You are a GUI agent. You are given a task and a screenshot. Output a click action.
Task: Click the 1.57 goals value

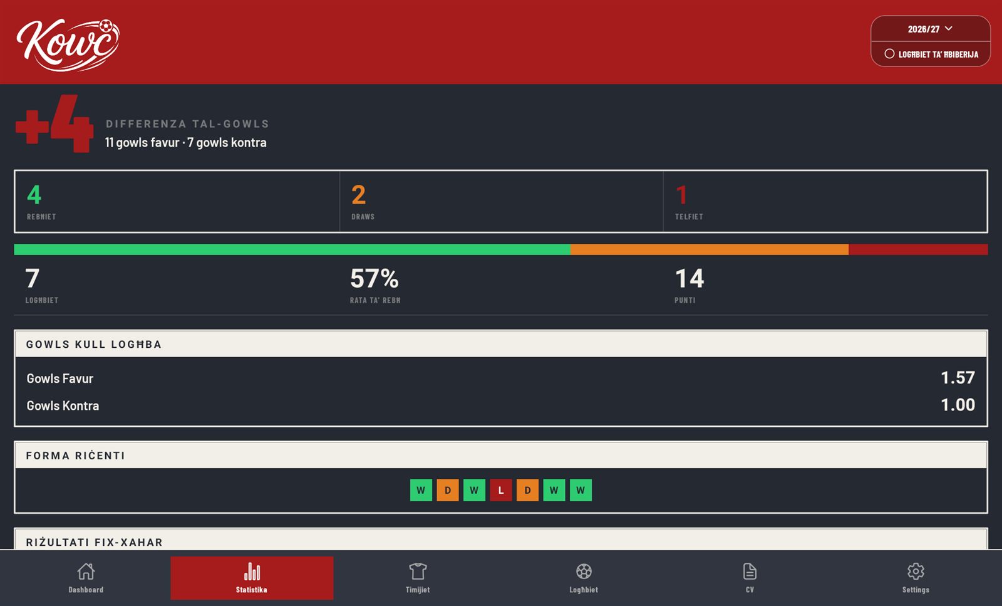[958, 377]
